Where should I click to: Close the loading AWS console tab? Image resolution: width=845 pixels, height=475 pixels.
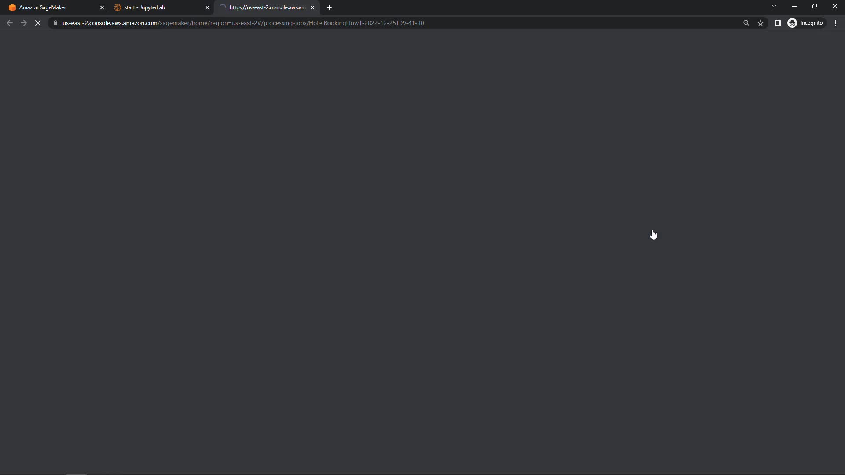pos(312,7)
